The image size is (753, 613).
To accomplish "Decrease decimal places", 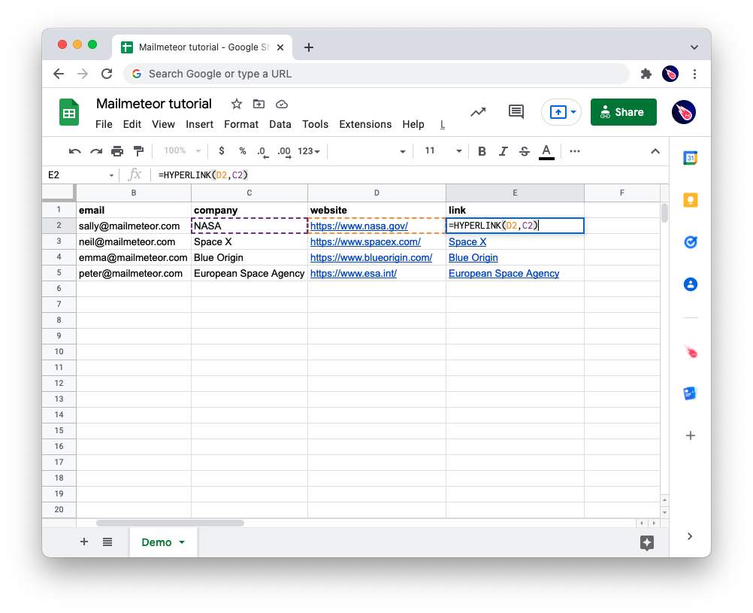I will pyautogui.click(x=263, y=151).
